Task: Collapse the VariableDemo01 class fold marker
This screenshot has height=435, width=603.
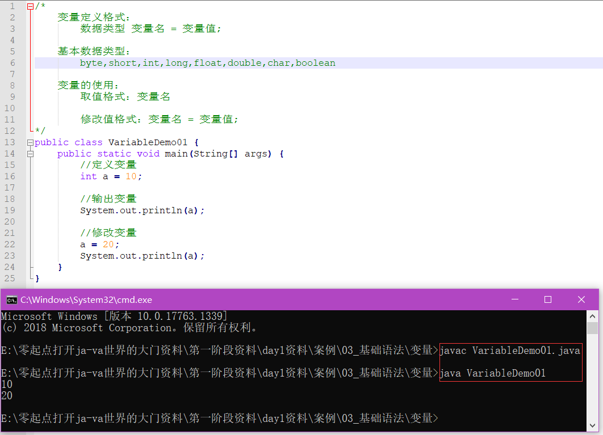Action: 30,142
